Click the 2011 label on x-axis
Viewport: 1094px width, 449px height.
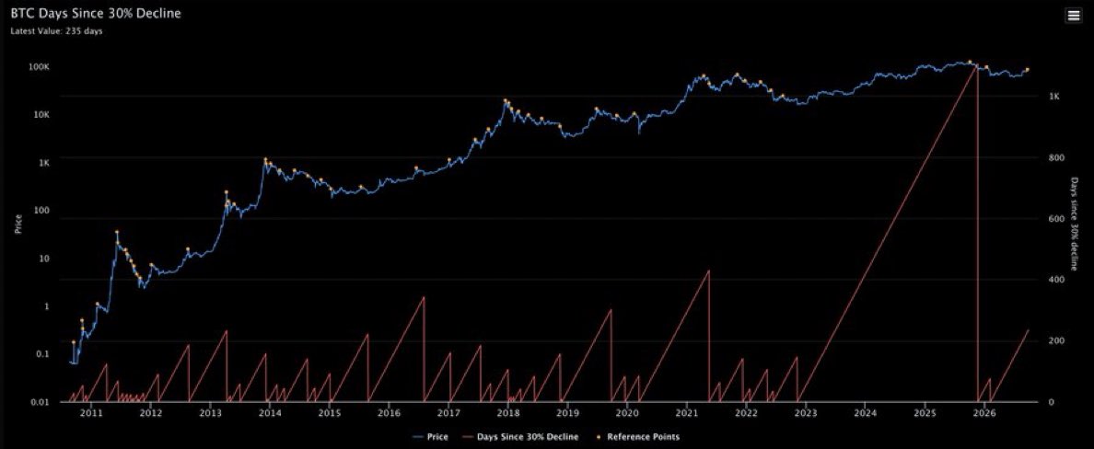click(x=91, y=413)
